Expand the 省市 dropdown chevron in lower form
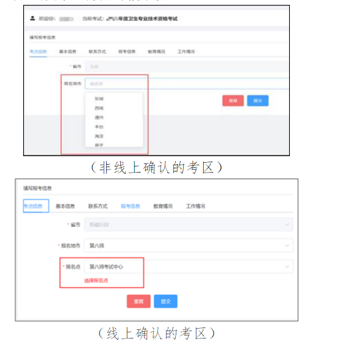 pyautogui.click(x=287, y=224)
